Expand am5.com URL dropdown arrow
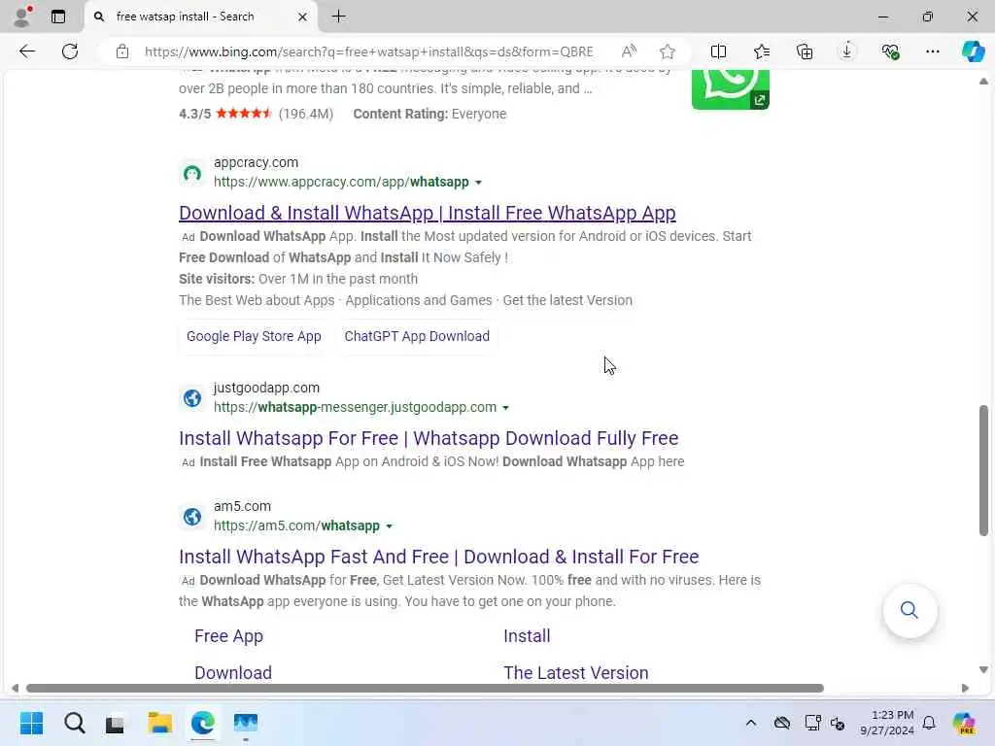Screen dimensions: 995x746 click(x=389, y=526)
